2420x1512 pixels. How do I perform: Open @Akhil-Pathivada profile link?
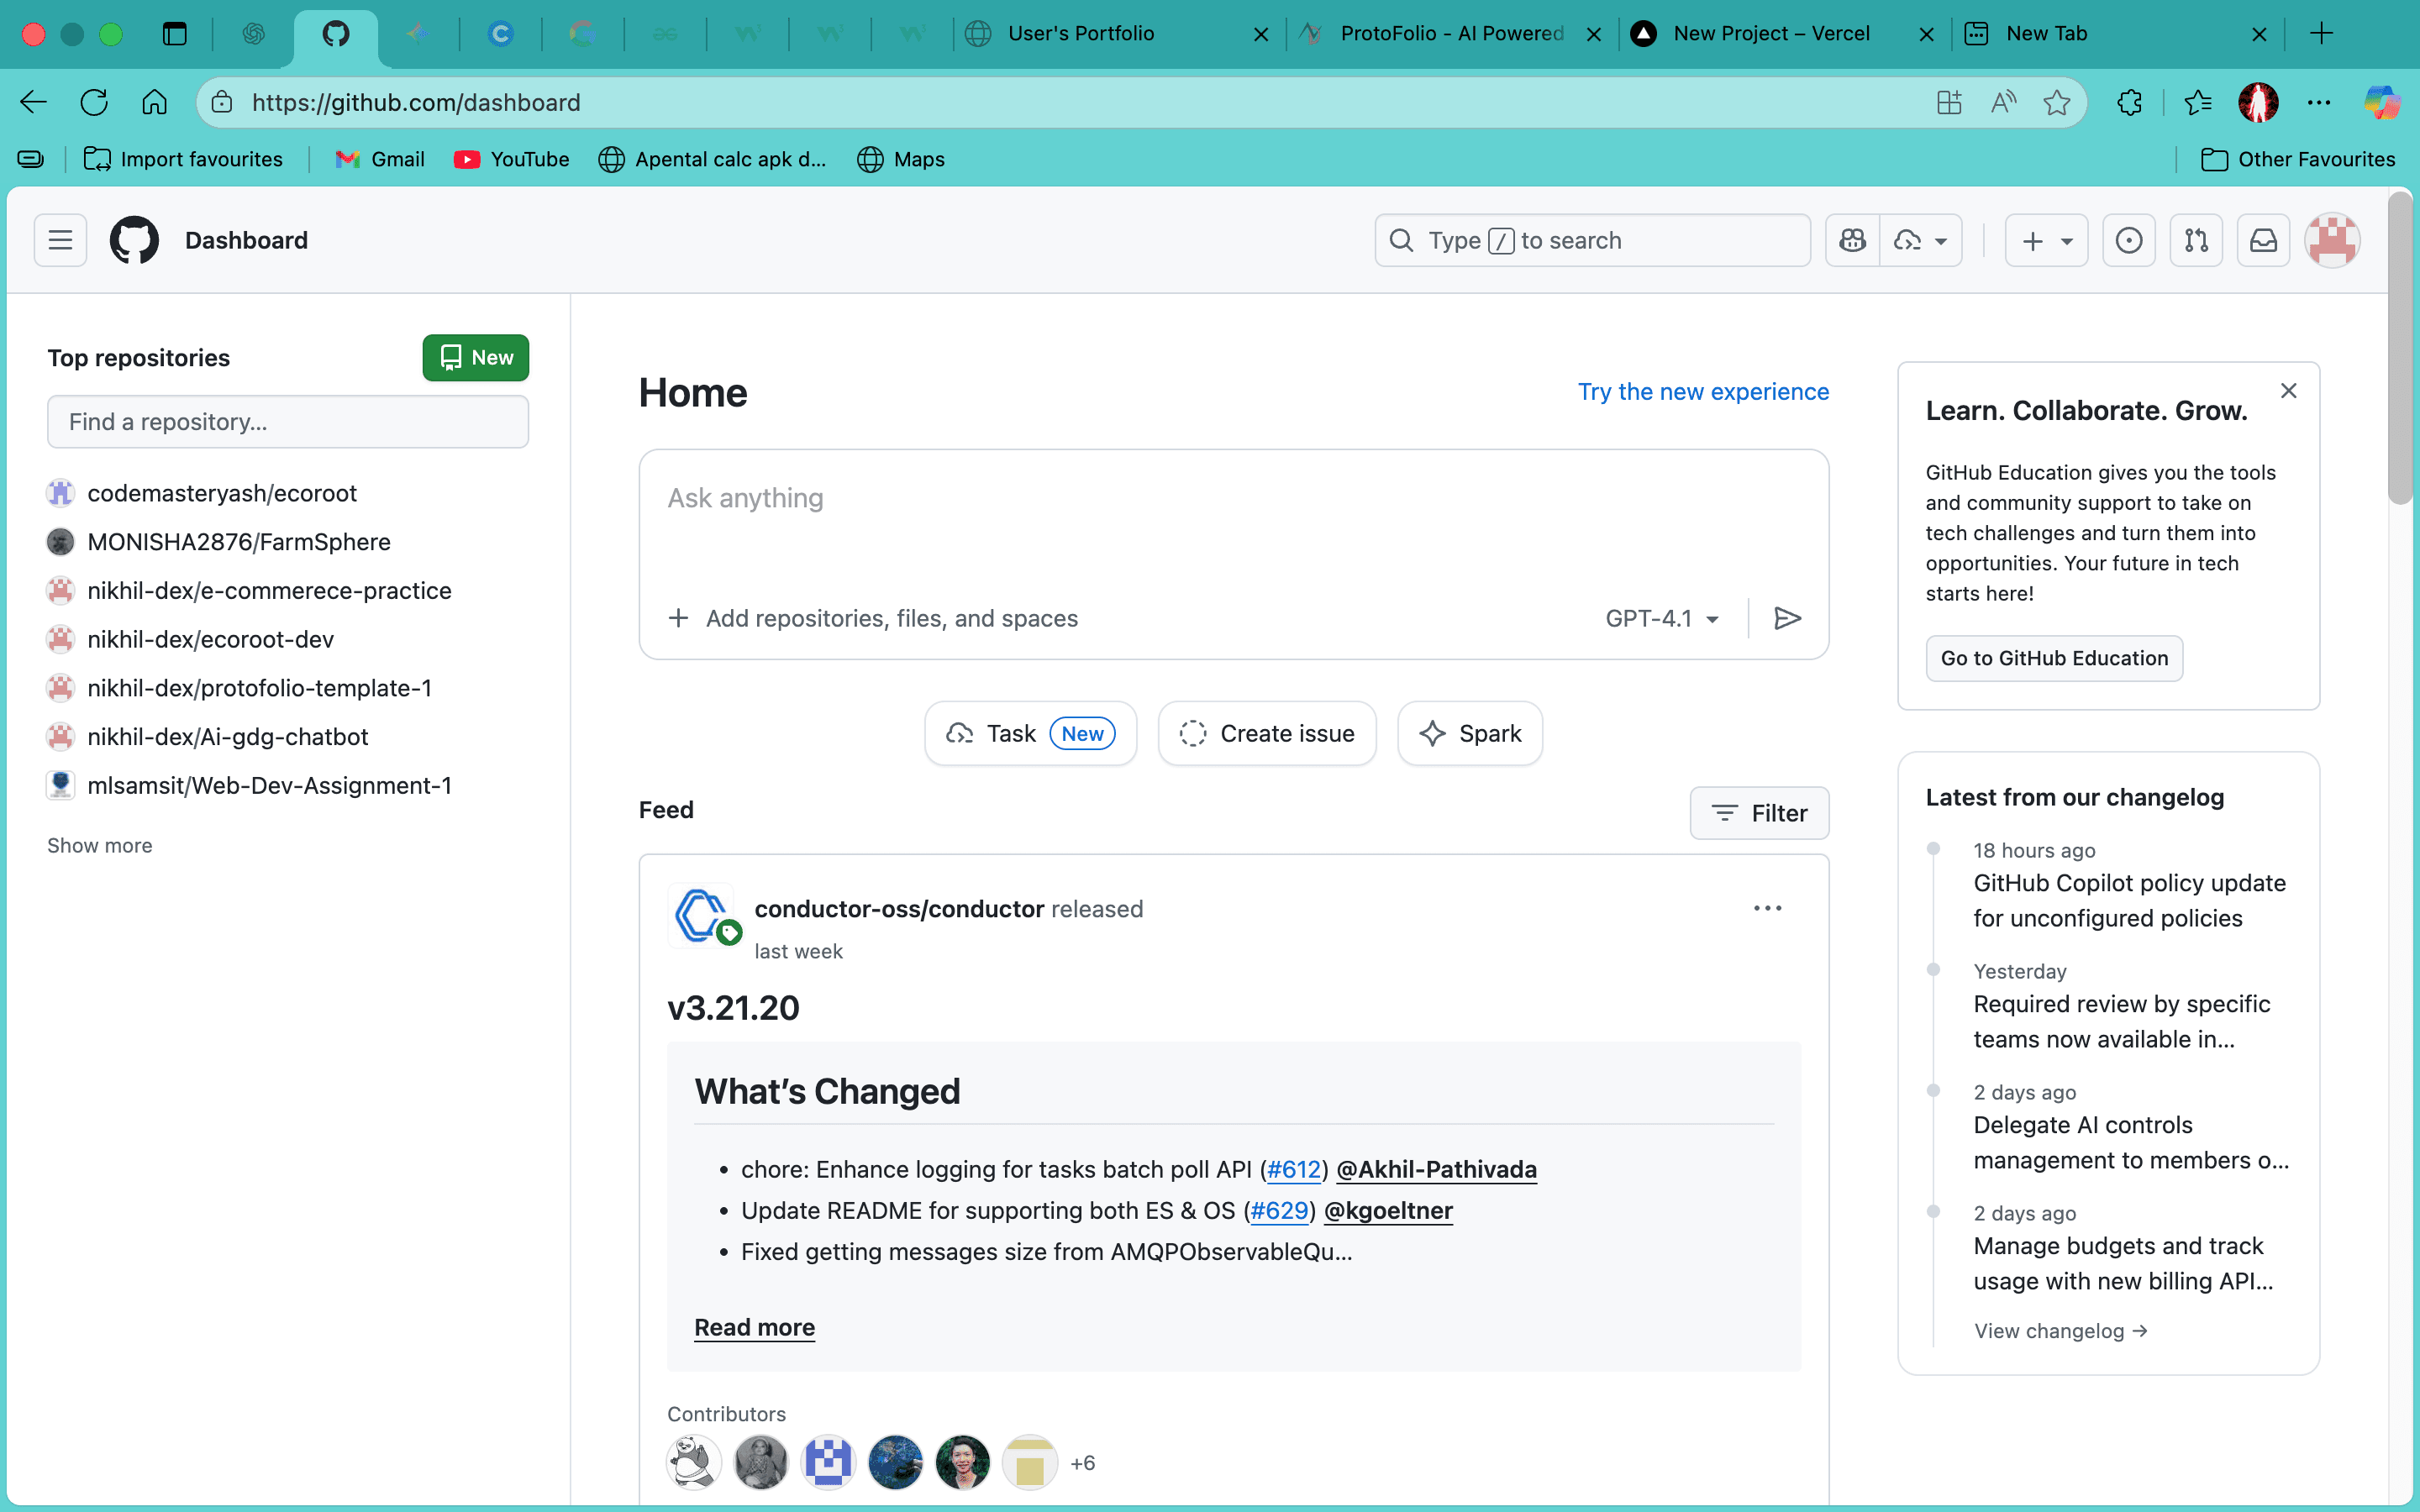pos(1436,1169)
